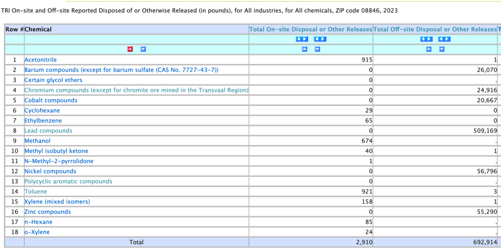Screen dimensions: 501x250
Task: Click left move-column icon under Total On-site
Action: [x=302, y=39]
